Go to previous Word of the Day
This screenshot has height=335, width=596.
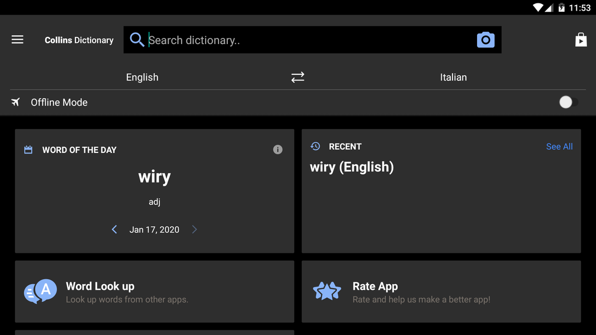[x=115, y=229]
